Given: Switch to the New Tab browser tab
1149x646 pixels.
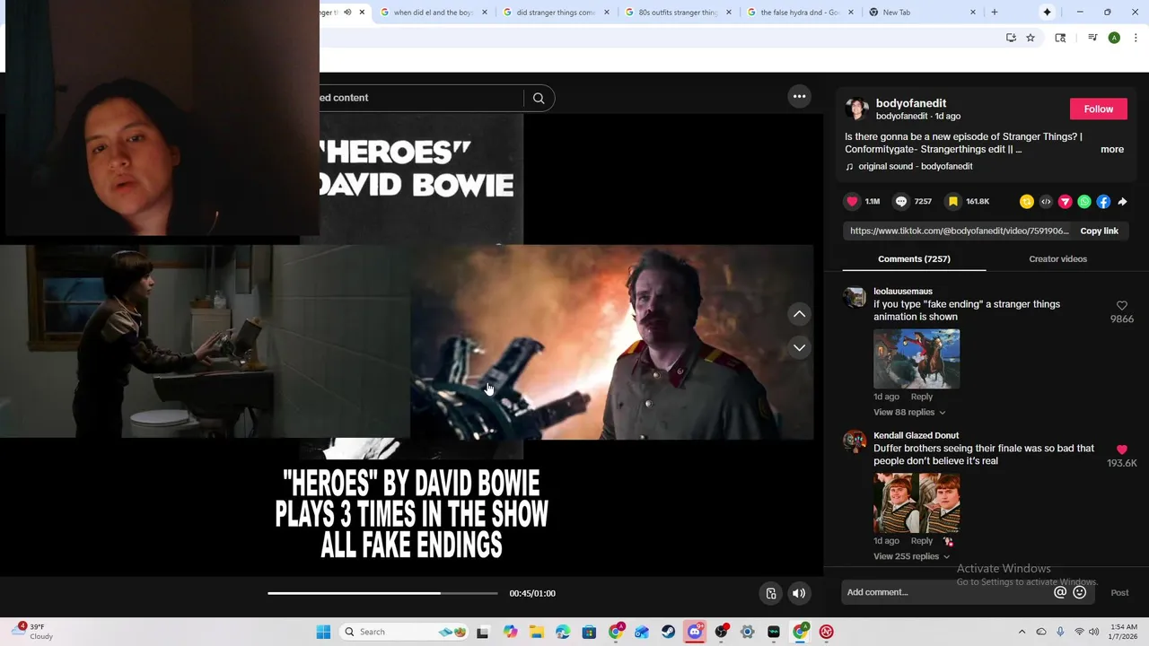Looking at the screenshot, I should [924, 13].
